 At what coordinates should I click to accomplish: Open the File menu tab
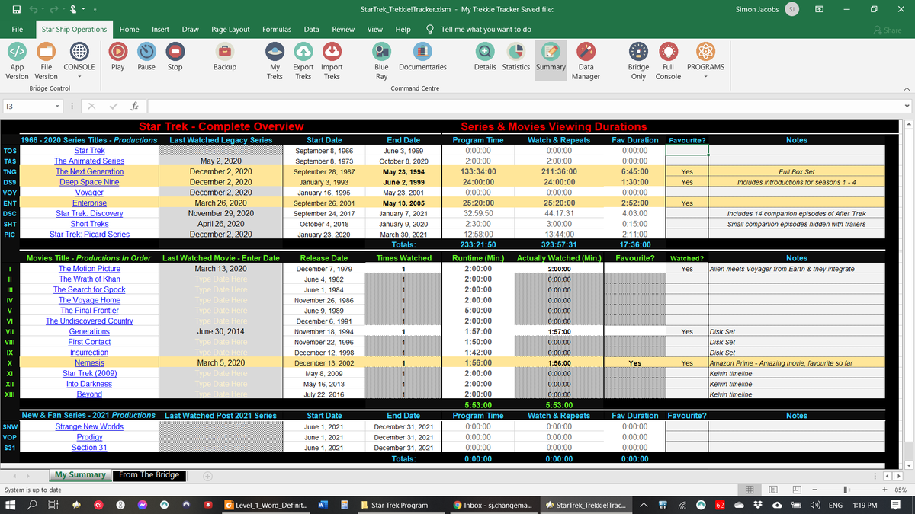[17, 30]
